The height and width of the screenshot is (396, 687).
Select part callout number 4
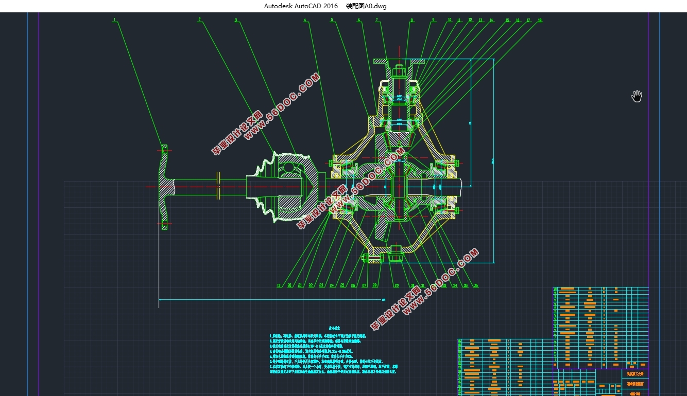(304, 20)
